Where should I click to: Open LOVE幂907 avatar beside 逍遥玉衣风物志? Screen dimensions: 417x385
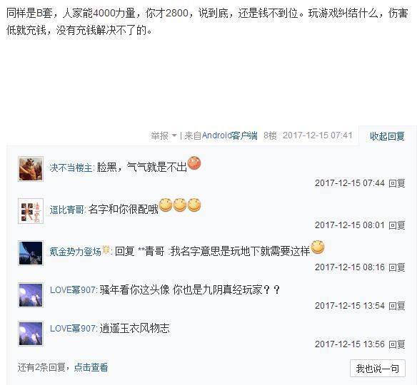(31, 334)
